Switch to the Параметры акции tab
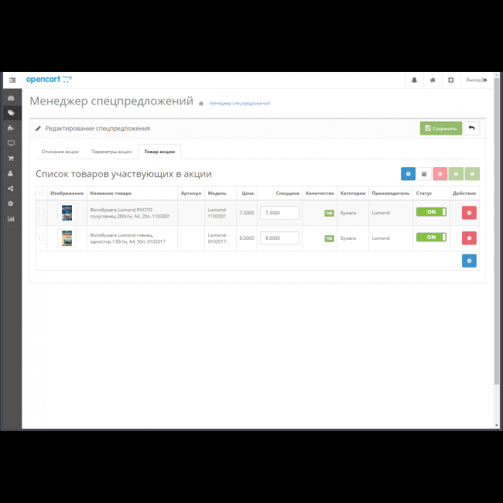 coord(111,152)
